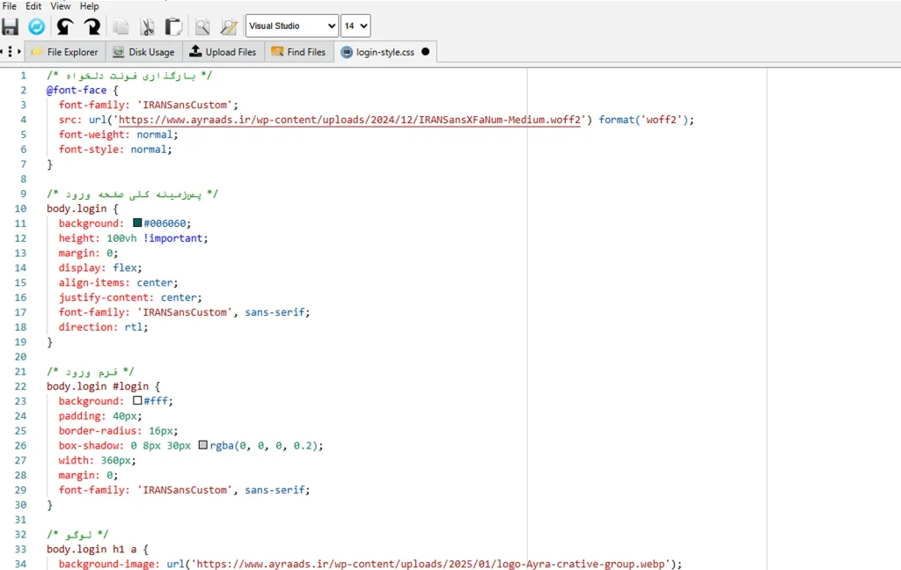Click 'justify-content: center' line

[x=130, y=297]
